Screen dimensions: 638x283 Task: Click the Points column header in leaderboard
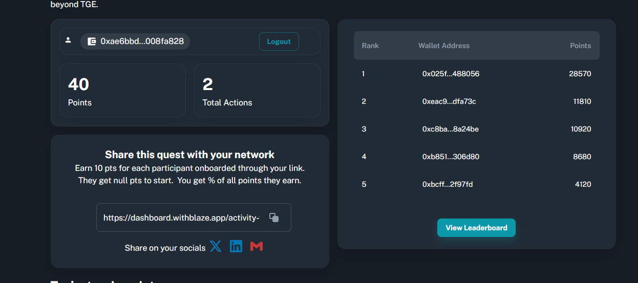coord(580,46)
